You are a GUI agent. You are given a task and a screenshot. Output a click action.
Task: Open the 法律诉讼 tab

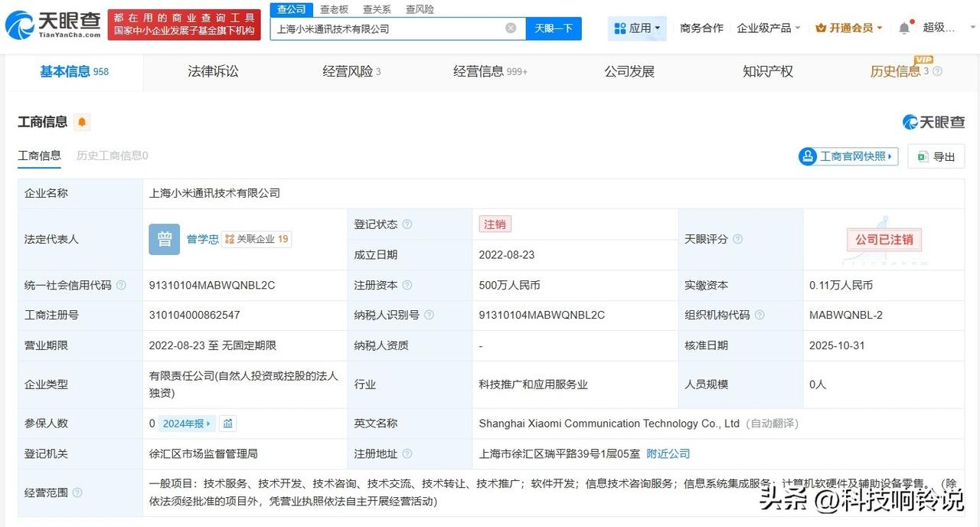point(213,71)
